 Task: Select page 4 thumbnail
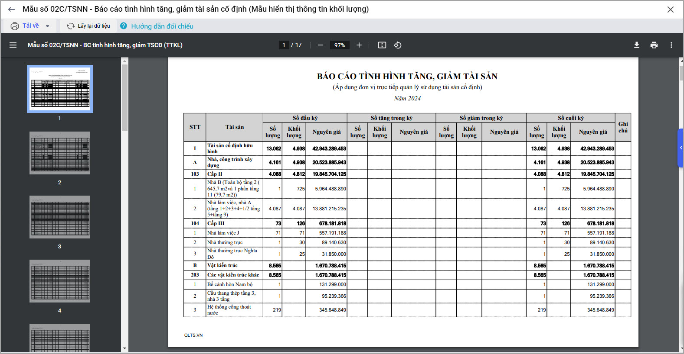pos(60,281)
